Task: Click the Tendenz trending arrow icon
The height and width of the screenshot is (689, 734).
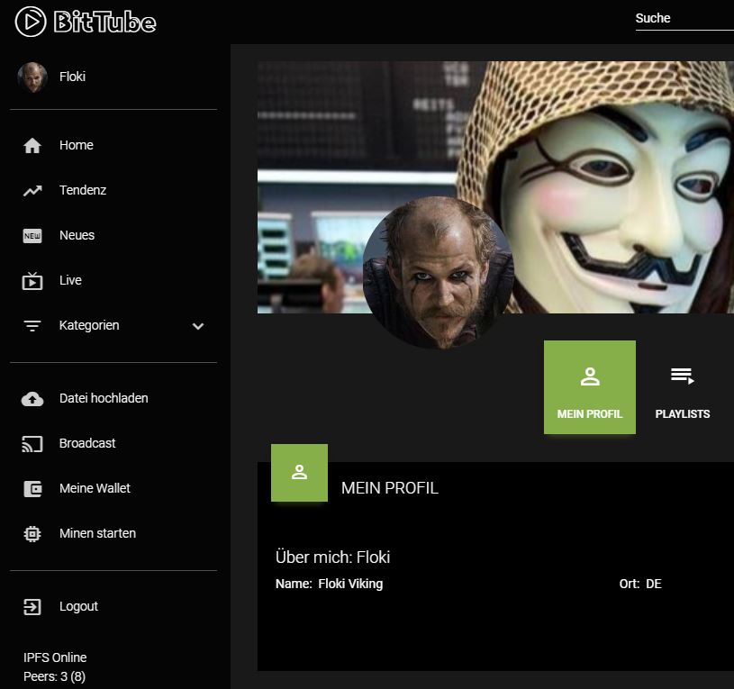Action: 32,191
